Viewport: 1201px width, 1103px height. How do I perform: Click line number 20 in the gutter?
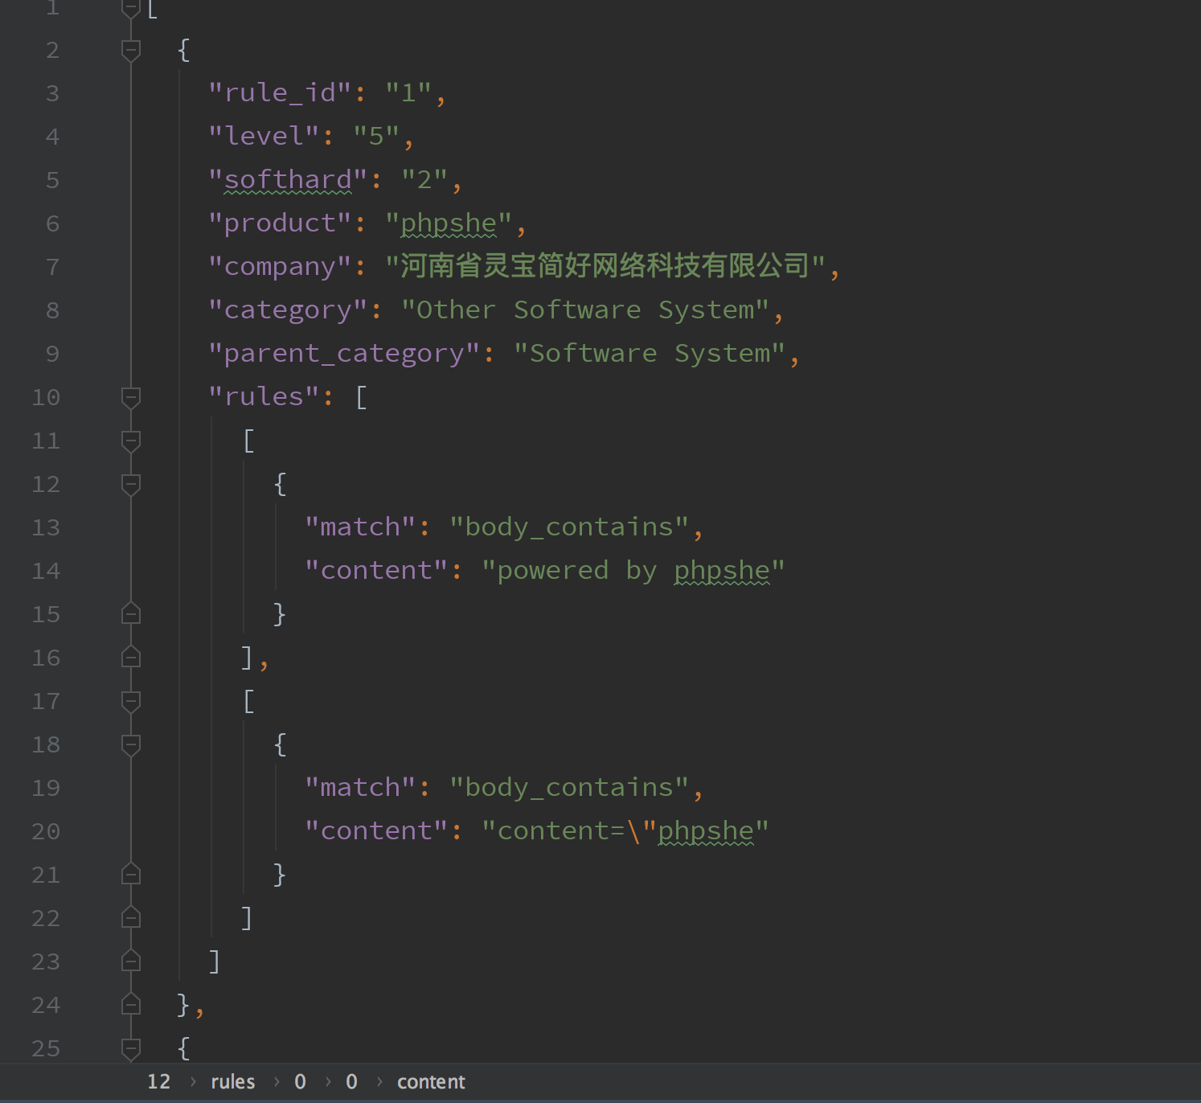46,831
